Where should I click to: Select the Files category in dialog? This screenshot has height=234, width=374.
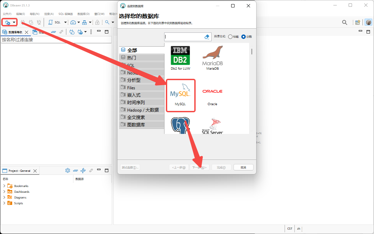(x=142, y=88)
